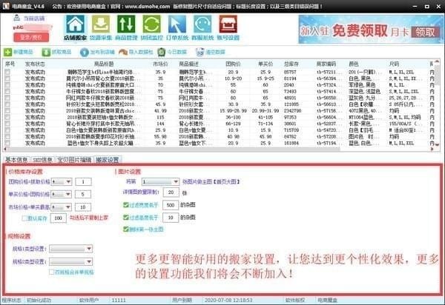Image resolution: width=445 pixels, height=305 pixels.
Task: Click the 市场价 column header
Action: 160,64
